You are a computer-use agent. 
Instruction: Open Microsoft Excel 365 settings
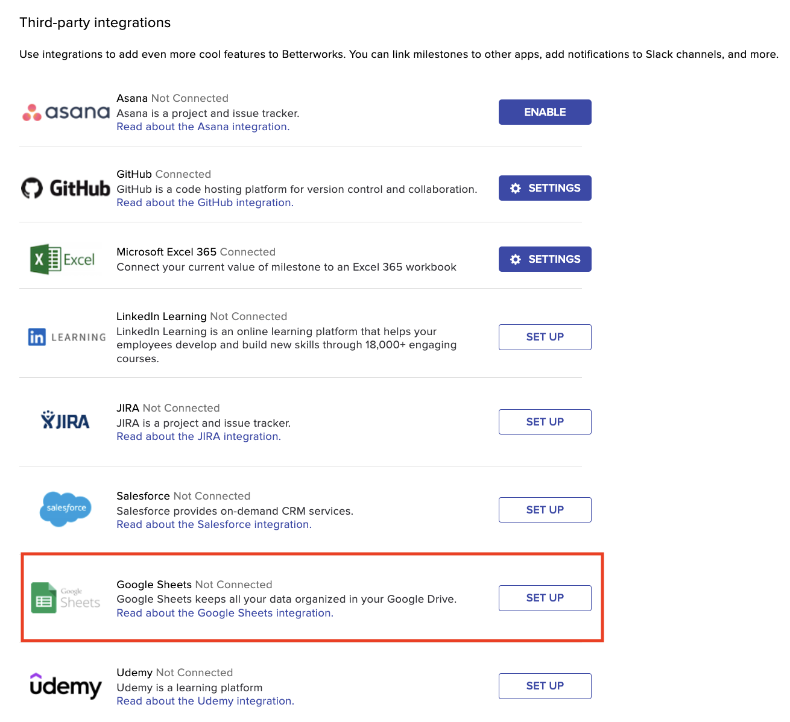click(545, 259)
